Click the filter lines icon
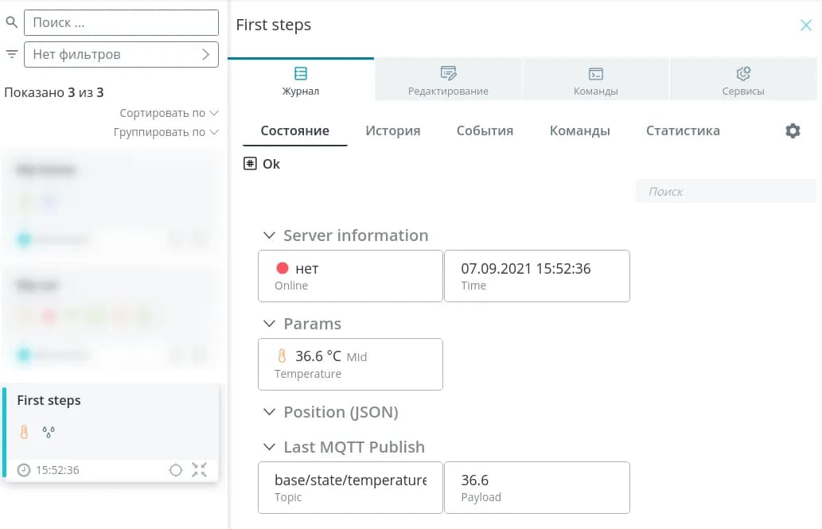 (11, 54)
